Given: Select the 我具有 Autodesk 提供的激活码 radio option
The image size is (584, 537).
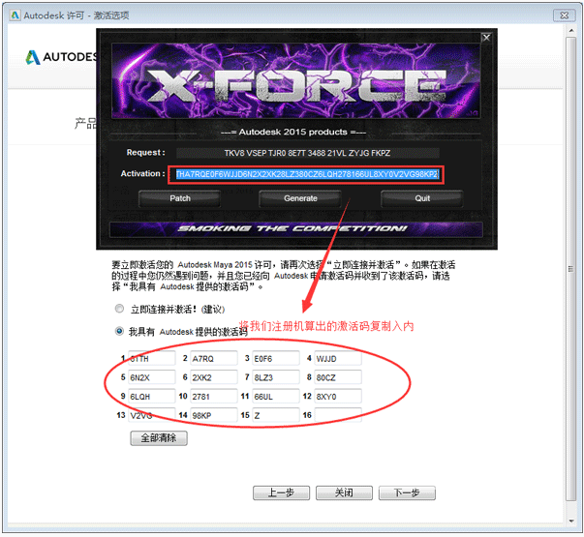Looking at the screenshot, I should pyautogui.click(x=119, y=331).
